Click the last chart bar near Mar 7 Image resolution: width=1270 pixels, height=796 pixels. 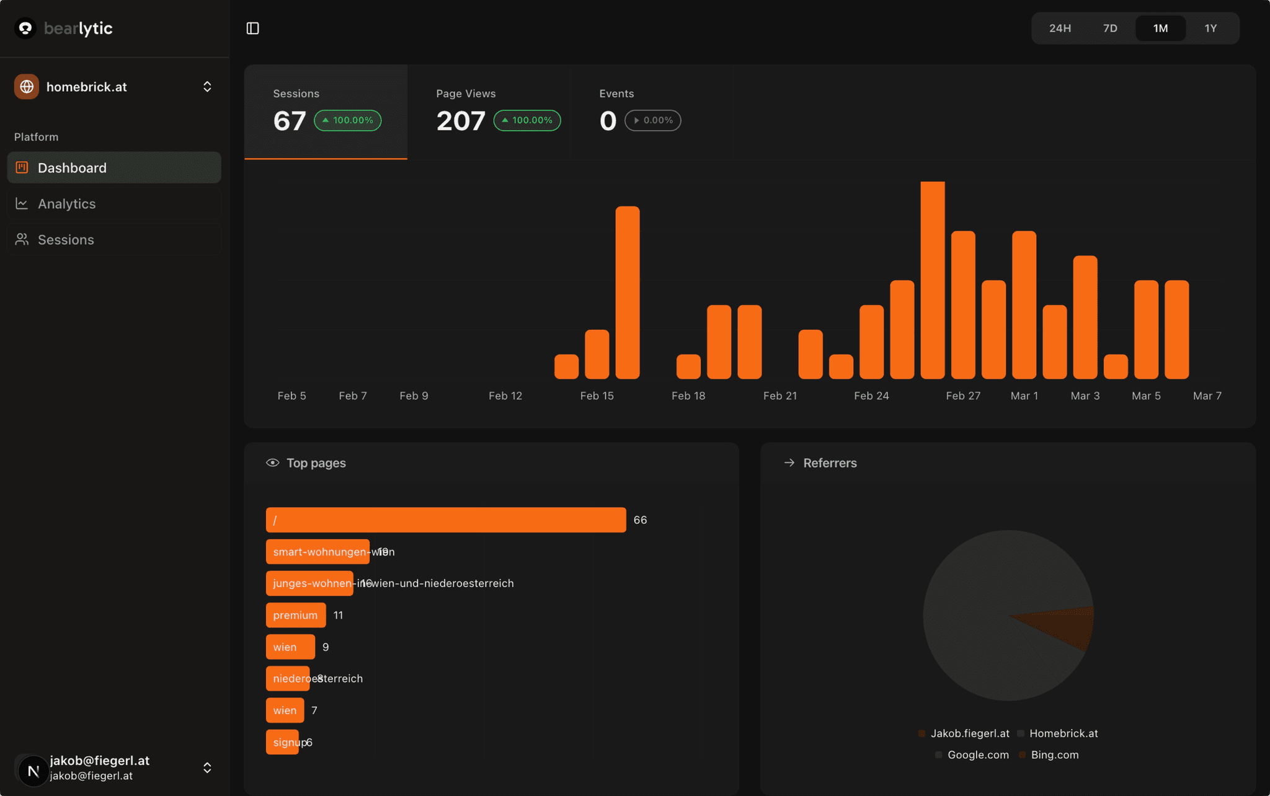click(x=1176, y=329)
